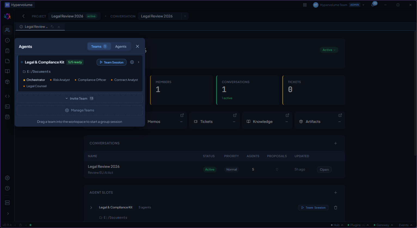Image resolution: width=417 pixels, height=228 pixels.
Task: Open Memos in external view icon
Action: (x=182, y=115)
